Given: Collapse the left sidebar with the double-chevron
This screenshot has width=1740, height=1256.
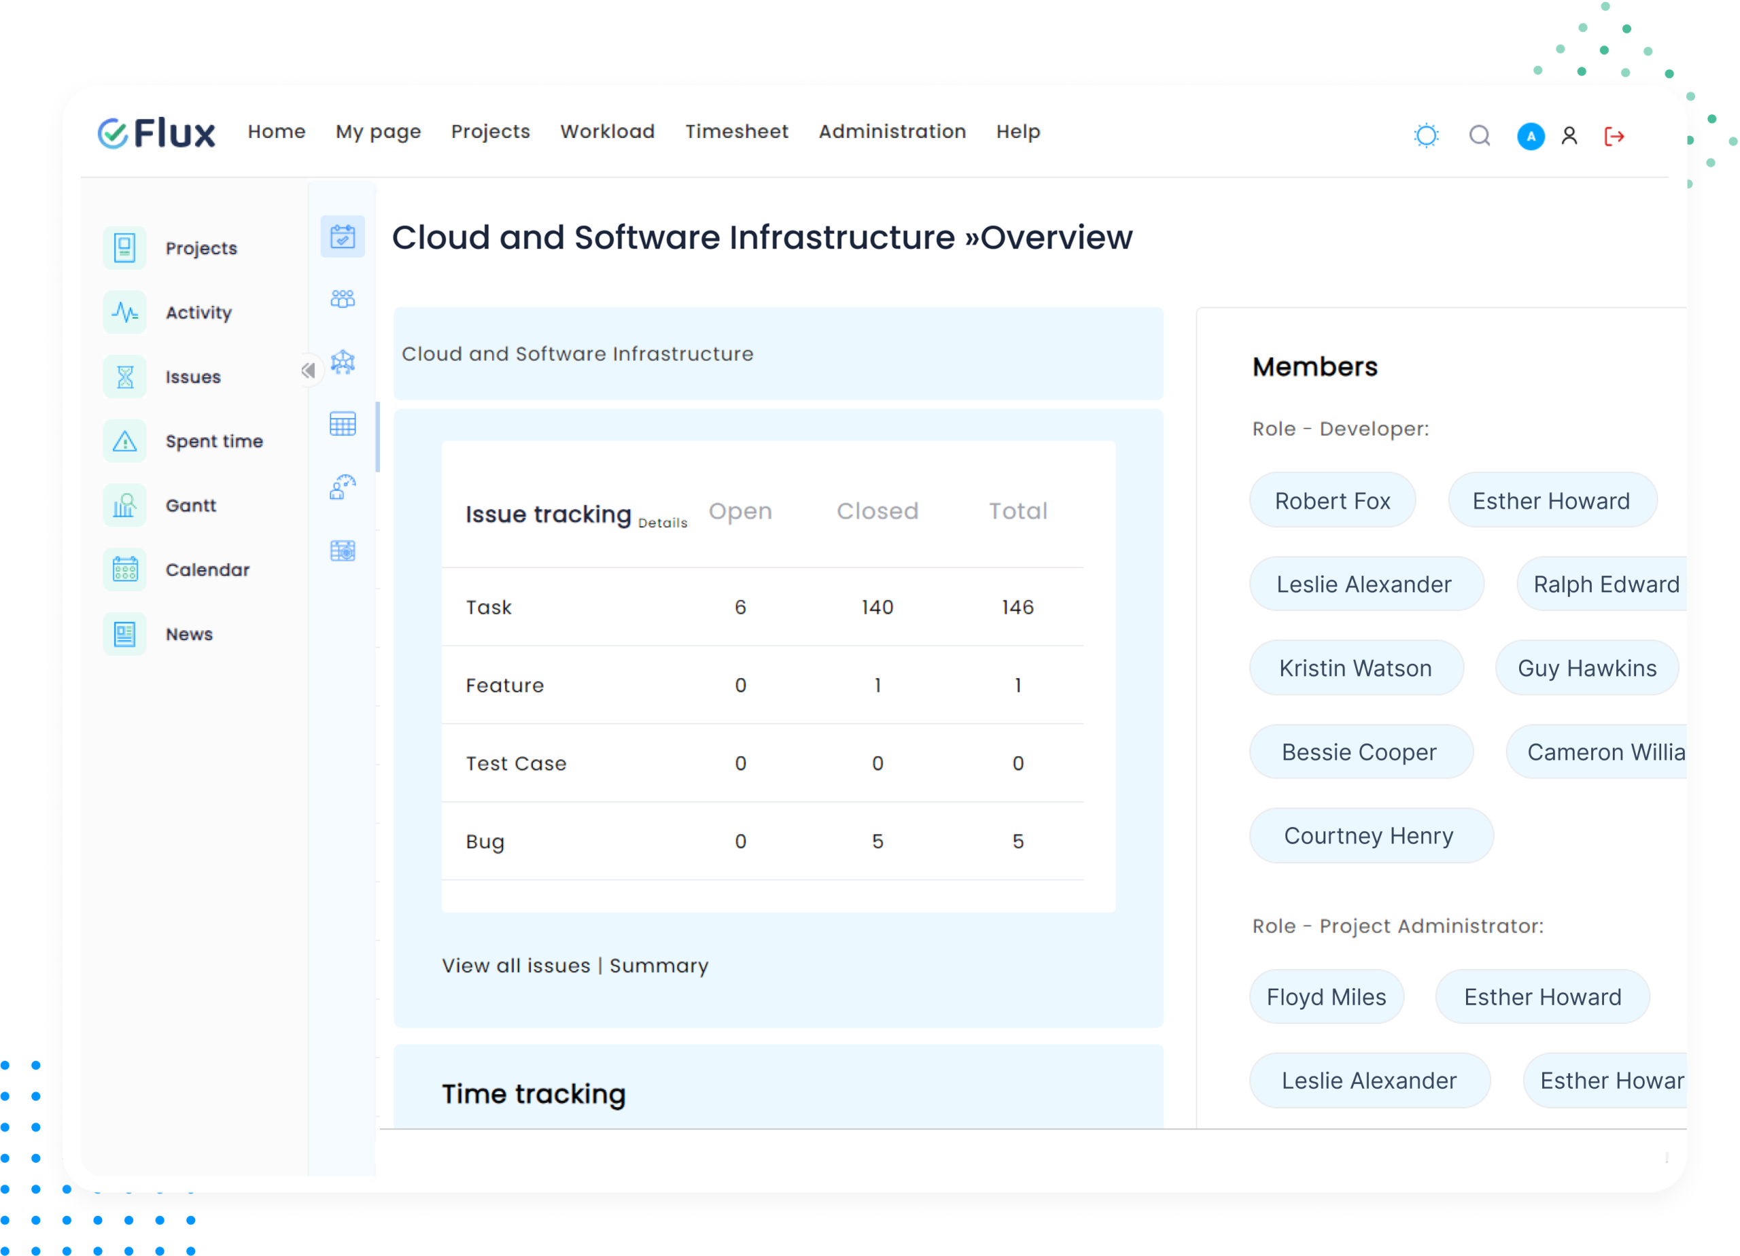Looking at the screenshot, I should click(x=309, y=370).
